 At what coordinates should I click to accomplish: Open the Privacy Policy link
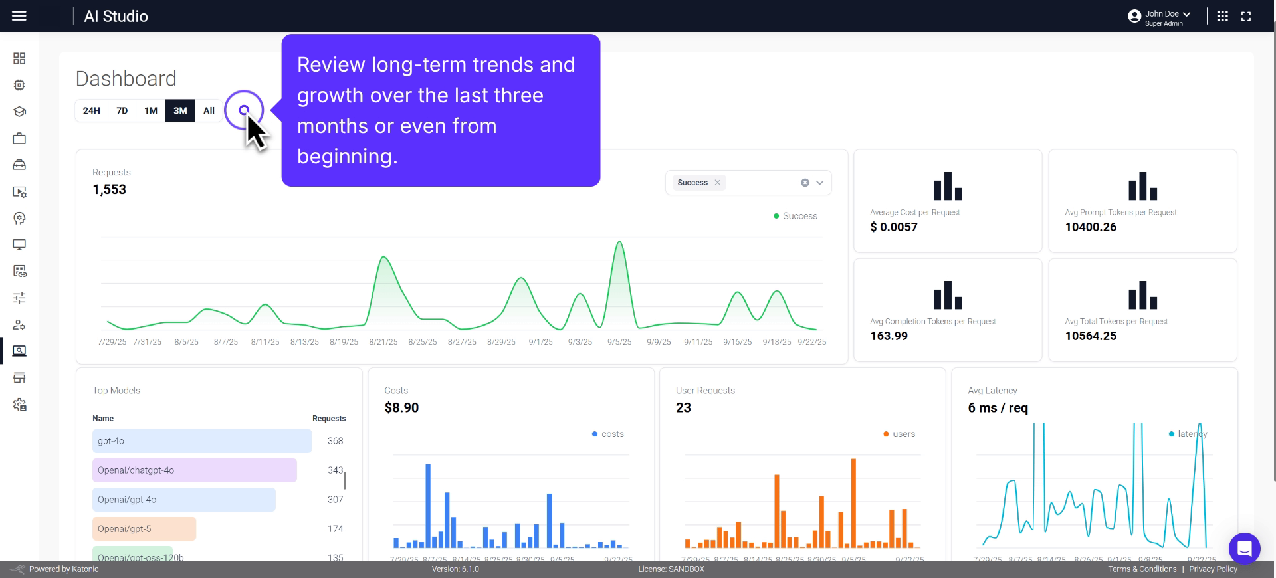coord(1213,569)
